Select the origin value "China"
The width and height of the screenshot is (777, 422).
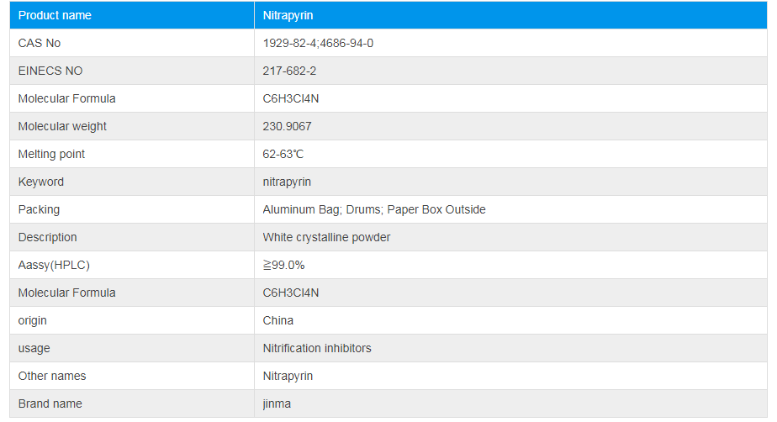point(278,320)
